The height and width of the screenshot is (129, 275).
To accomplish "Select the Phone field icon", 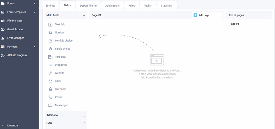I will click(50, 97).
